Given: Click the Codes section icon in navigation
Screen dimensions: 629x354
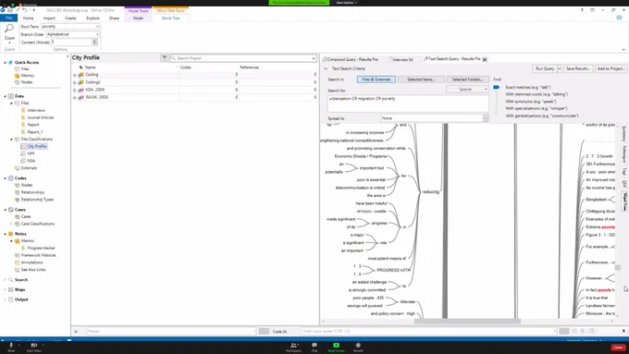Looking at the screenshot, I should pos(11,178).
